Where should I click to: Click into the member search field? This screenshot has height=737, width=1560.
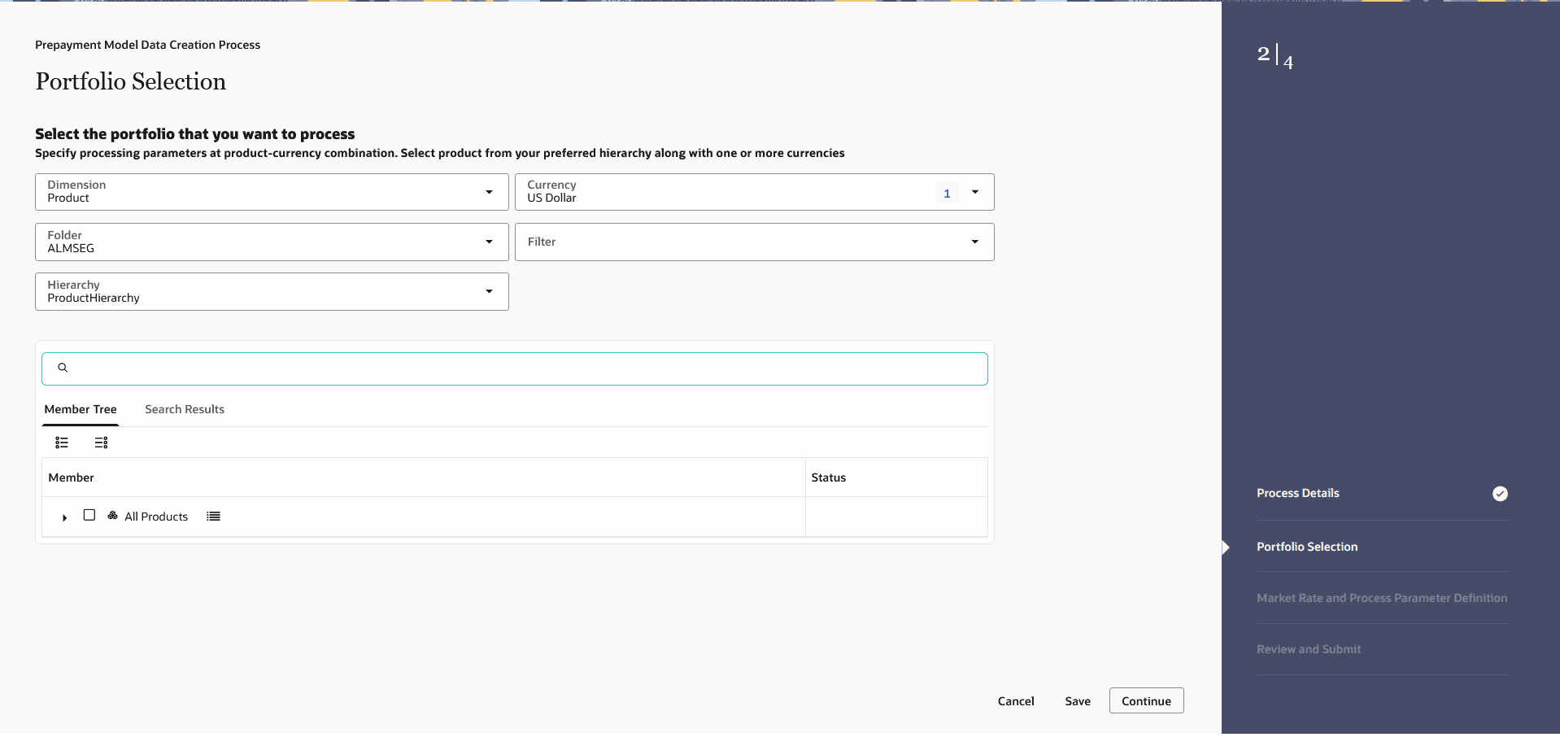coord(521,368)
